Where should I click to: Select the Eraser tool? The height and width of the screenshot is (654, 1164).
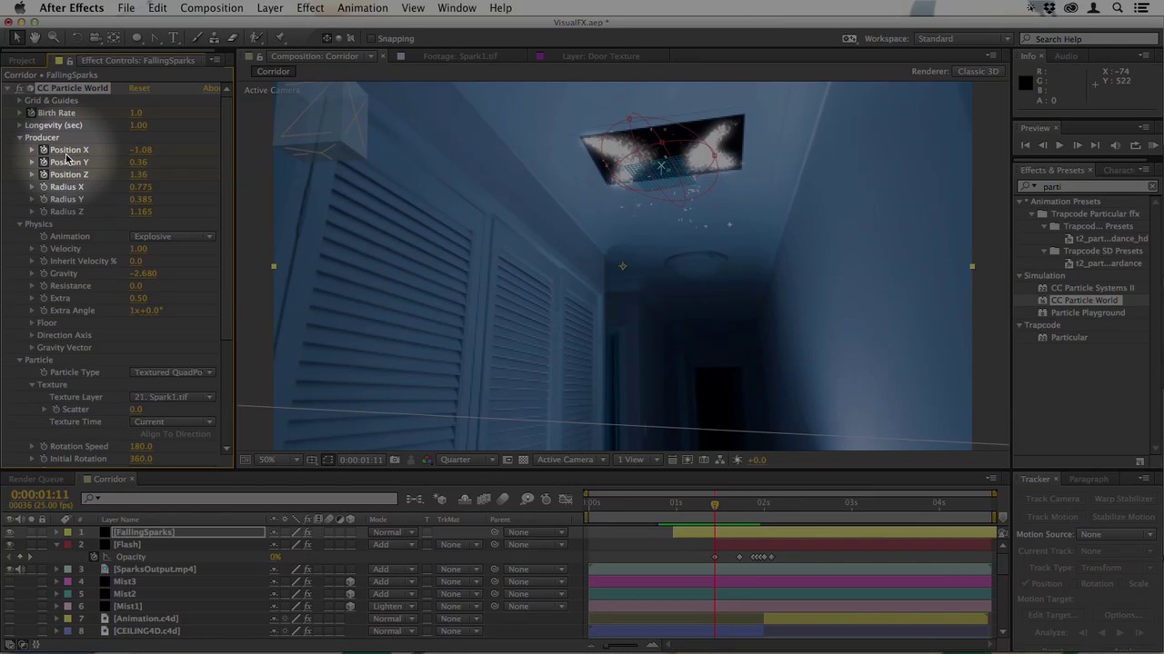click(x=233, y=38)
